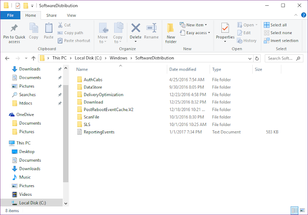Switch to the Home ribbon tab
This screenshot has width=308, height=215.
tap(30, 15)
